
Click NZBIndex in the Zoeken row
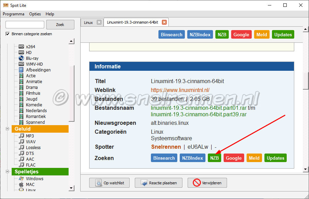(x=192, y=158)
